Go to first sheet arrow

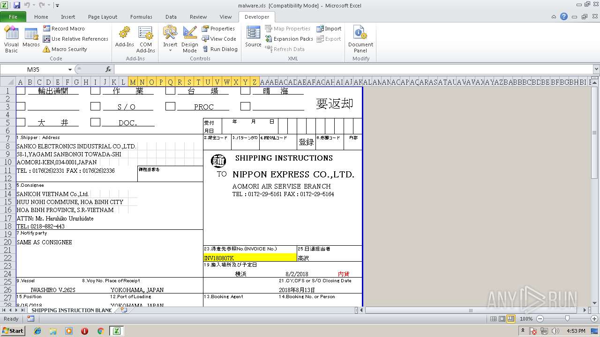click(4, 310)
